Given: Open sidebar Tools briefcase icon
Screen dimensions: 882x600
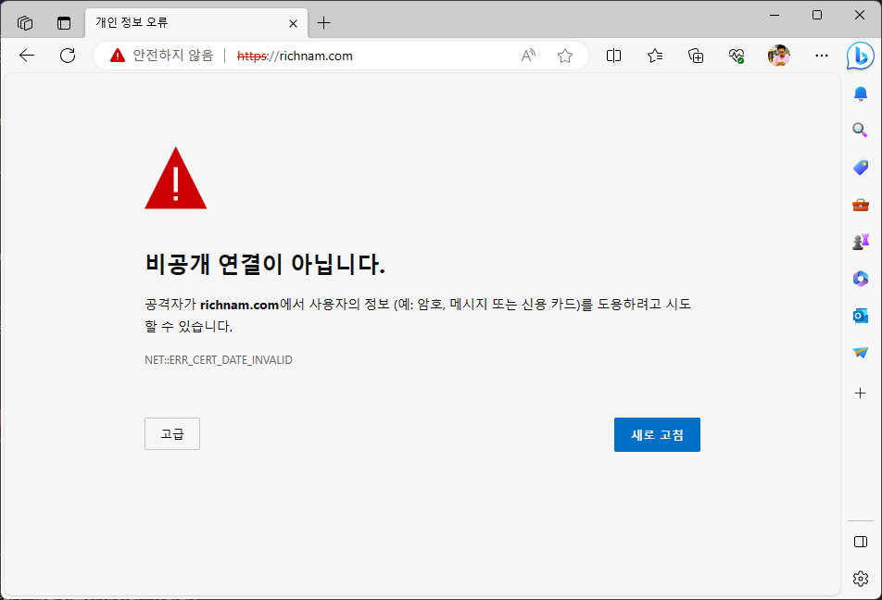Looking at the screenshot, I should 860,205.
